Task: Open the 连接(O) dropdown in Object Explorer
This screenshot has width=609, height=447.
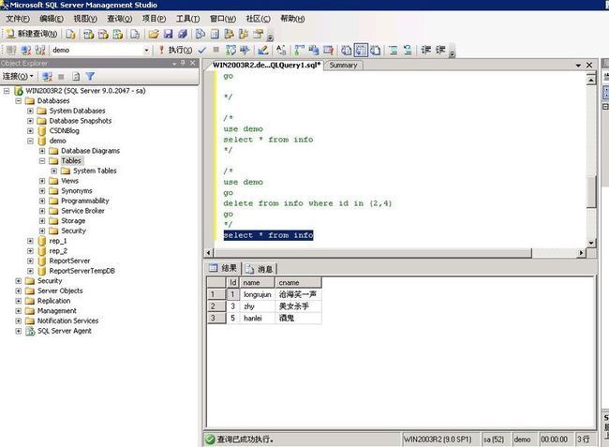Action: point(18,76)
